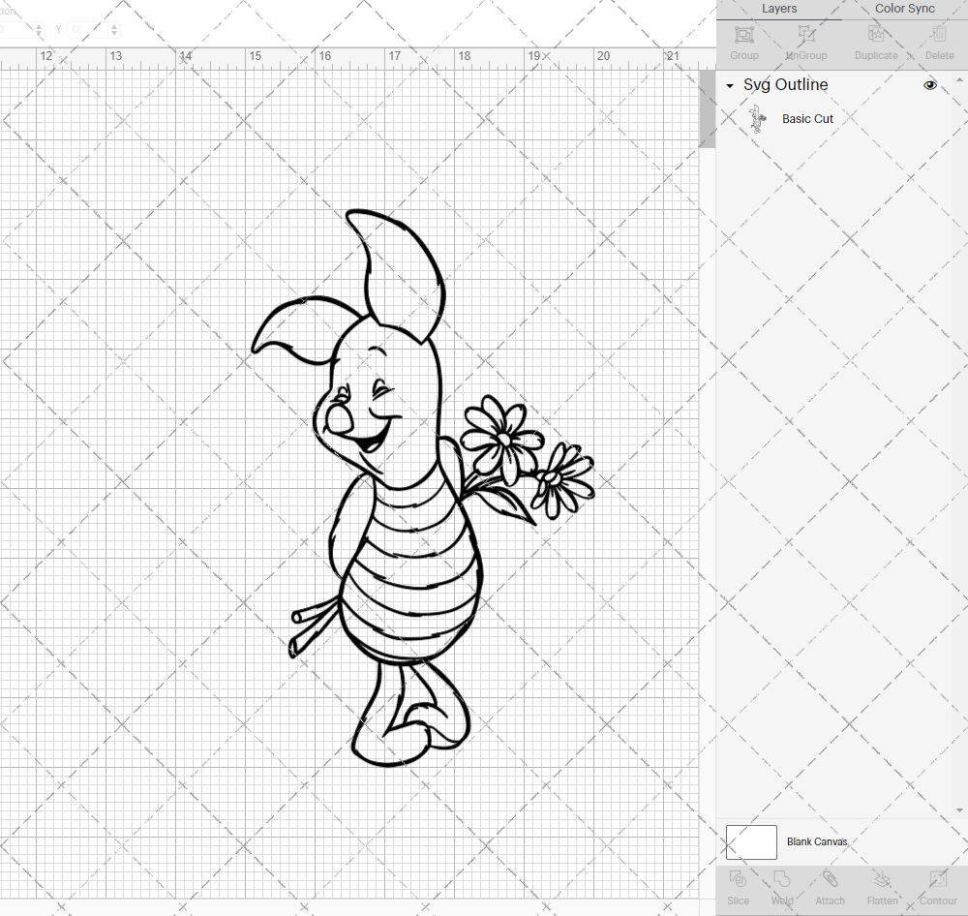Collapse the Svg Outline group
968x916 pixels.
pos(729,85)
